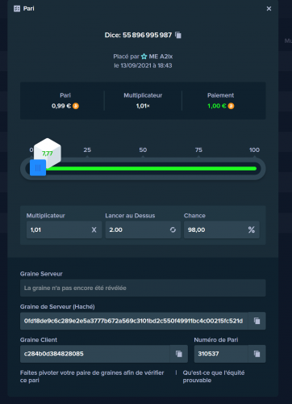Image resolution: width=292 pixels, height=404 pixels.
Task: Click the Paiement amount 1,00 €
Action: (x=217, y=106)
